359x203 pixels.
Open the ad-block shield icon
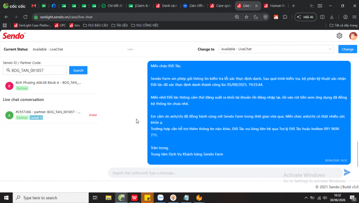pyautogui.click(x=266, y=17)
